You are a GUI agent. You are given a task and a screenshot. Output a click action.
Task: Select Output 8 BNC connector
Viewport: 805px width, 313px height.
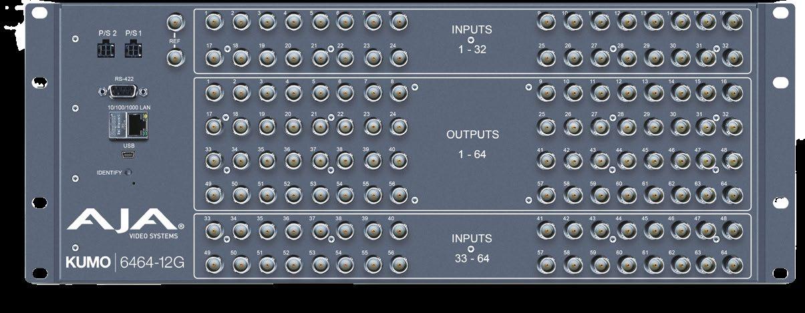click(x=399, y=92)
